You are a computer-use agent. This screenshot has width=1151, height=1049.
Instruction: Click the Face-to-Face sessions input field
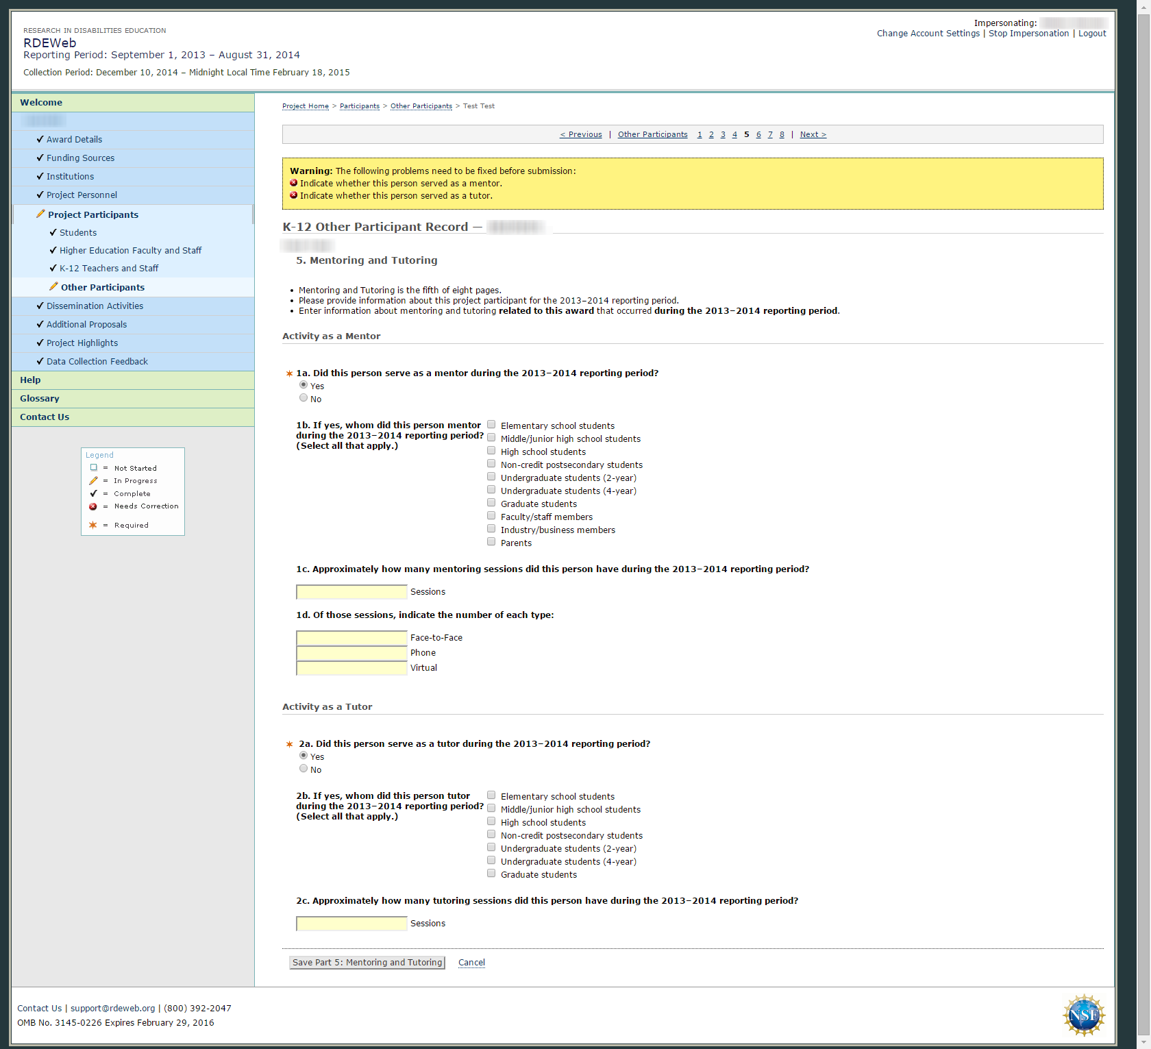351,638
